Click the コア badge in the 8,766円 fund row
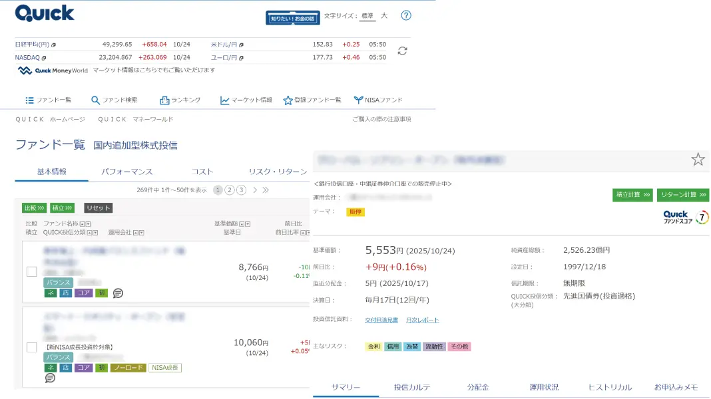The image size is (711, 399). pos(83,293)
